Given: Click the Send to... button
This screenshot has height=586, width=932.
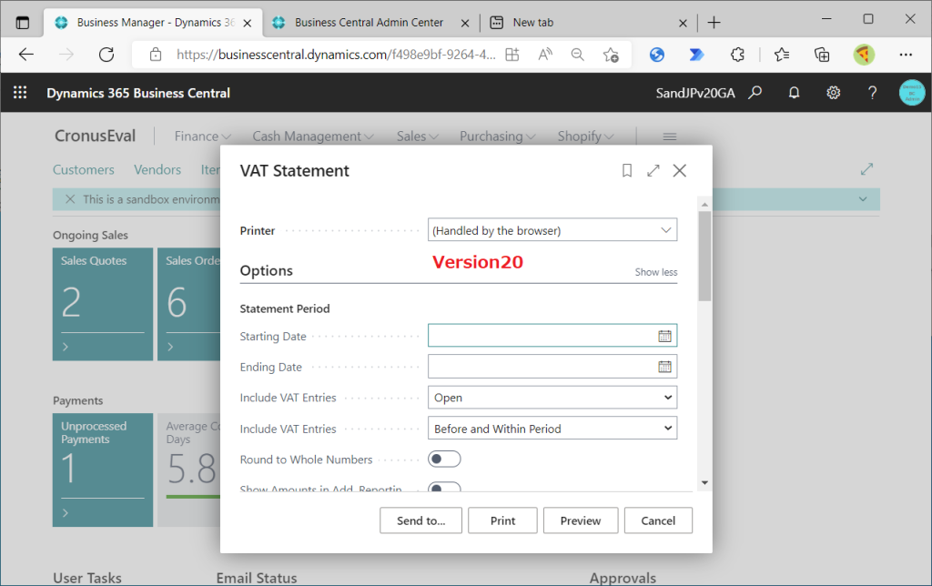Looking at the screenshot, I should [x=420, y=520].
